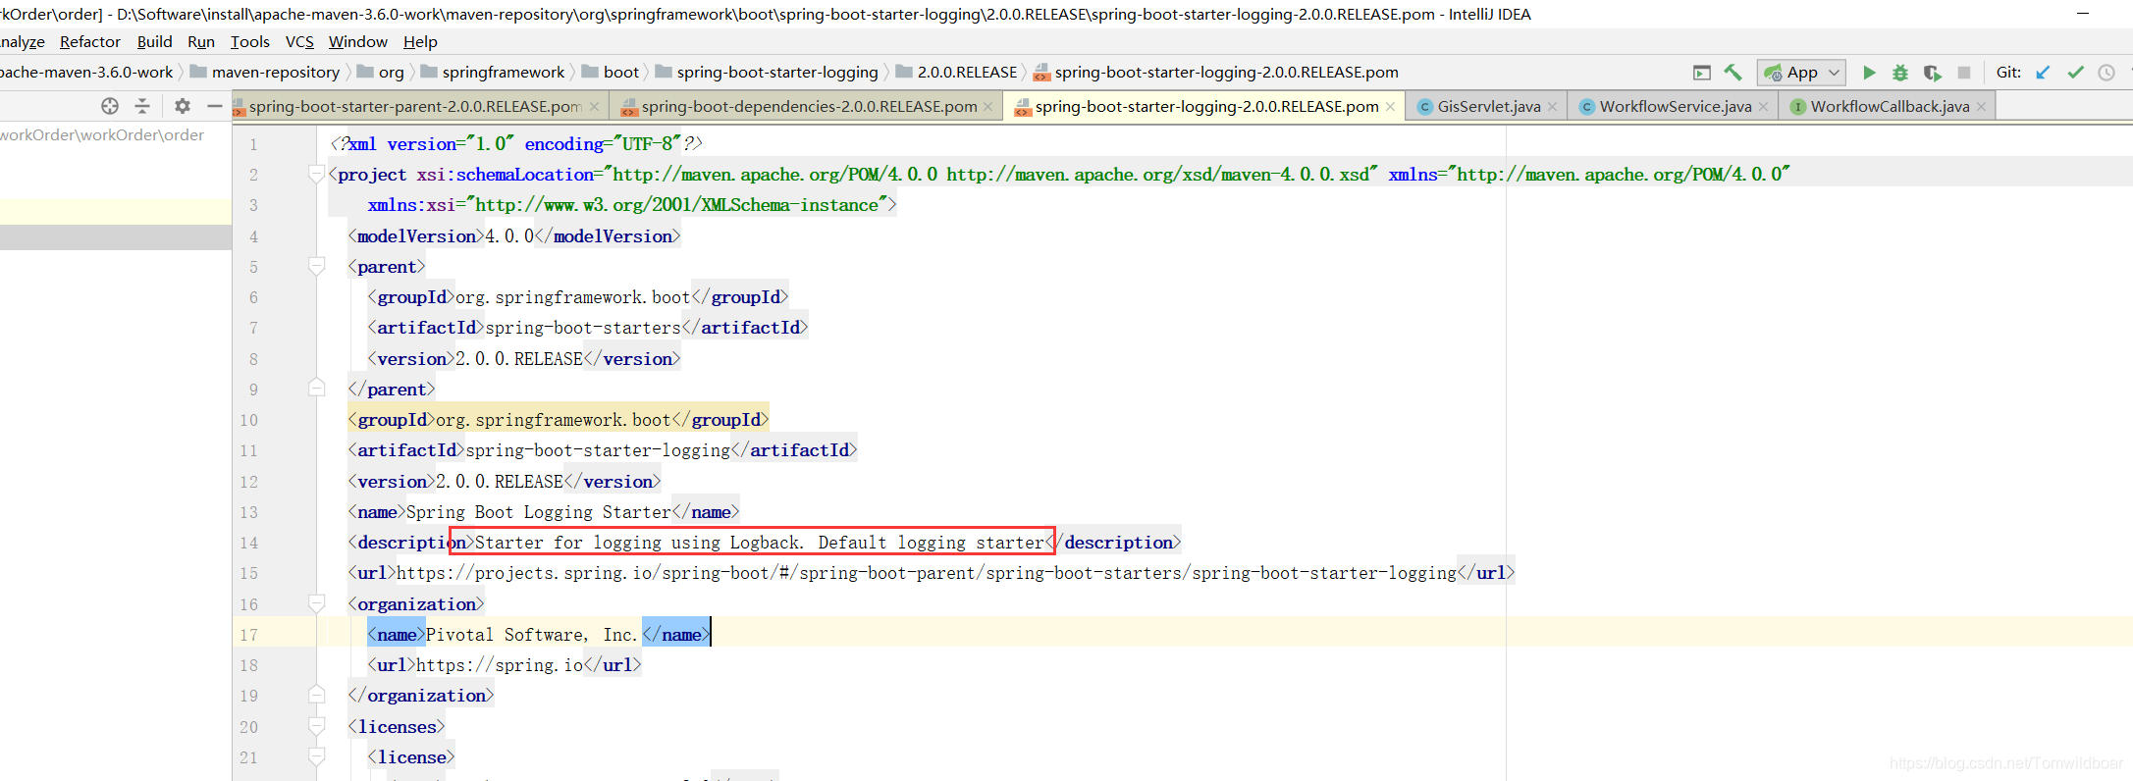Screen dimensions: 2133x781
Task: Run App with coverage shield icon
Action: click(1932, 73)
